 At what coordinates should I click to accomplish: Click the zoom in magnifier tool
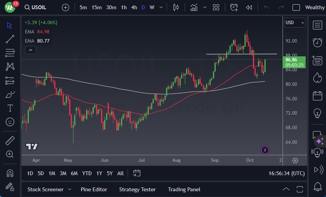pyautogui.click(x=10, y=154)
